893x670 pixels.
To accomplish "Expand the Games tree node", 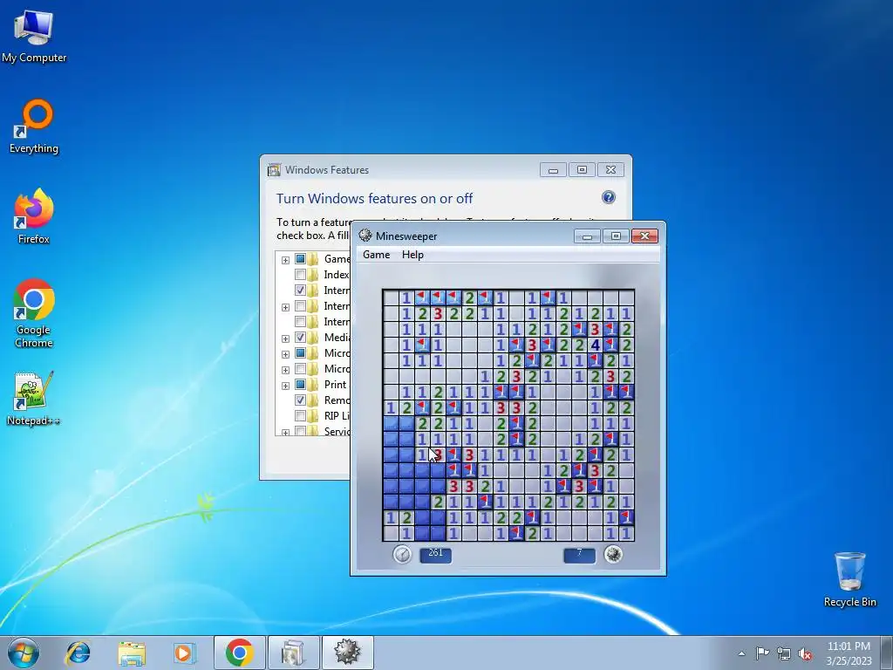I will point(285,260).
